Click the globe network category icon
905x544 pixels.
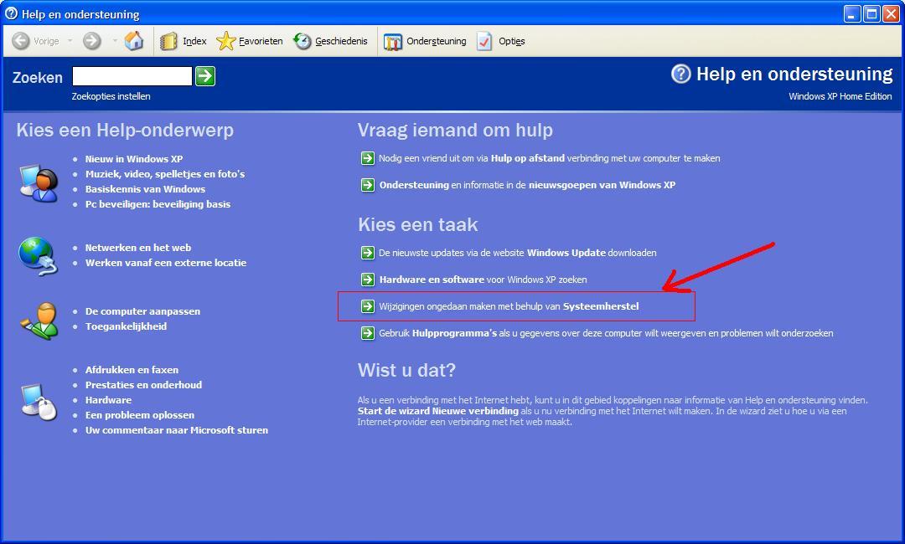pyautogui.click(x=38, y=256)
